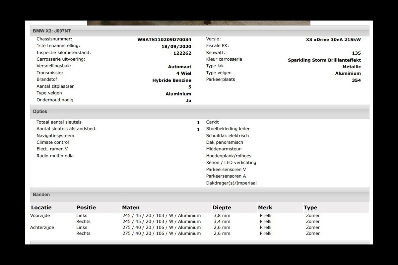Select the Diepte column header
Image resolution: width=398 pixels, height=265 pixels.
click(222, 208)
